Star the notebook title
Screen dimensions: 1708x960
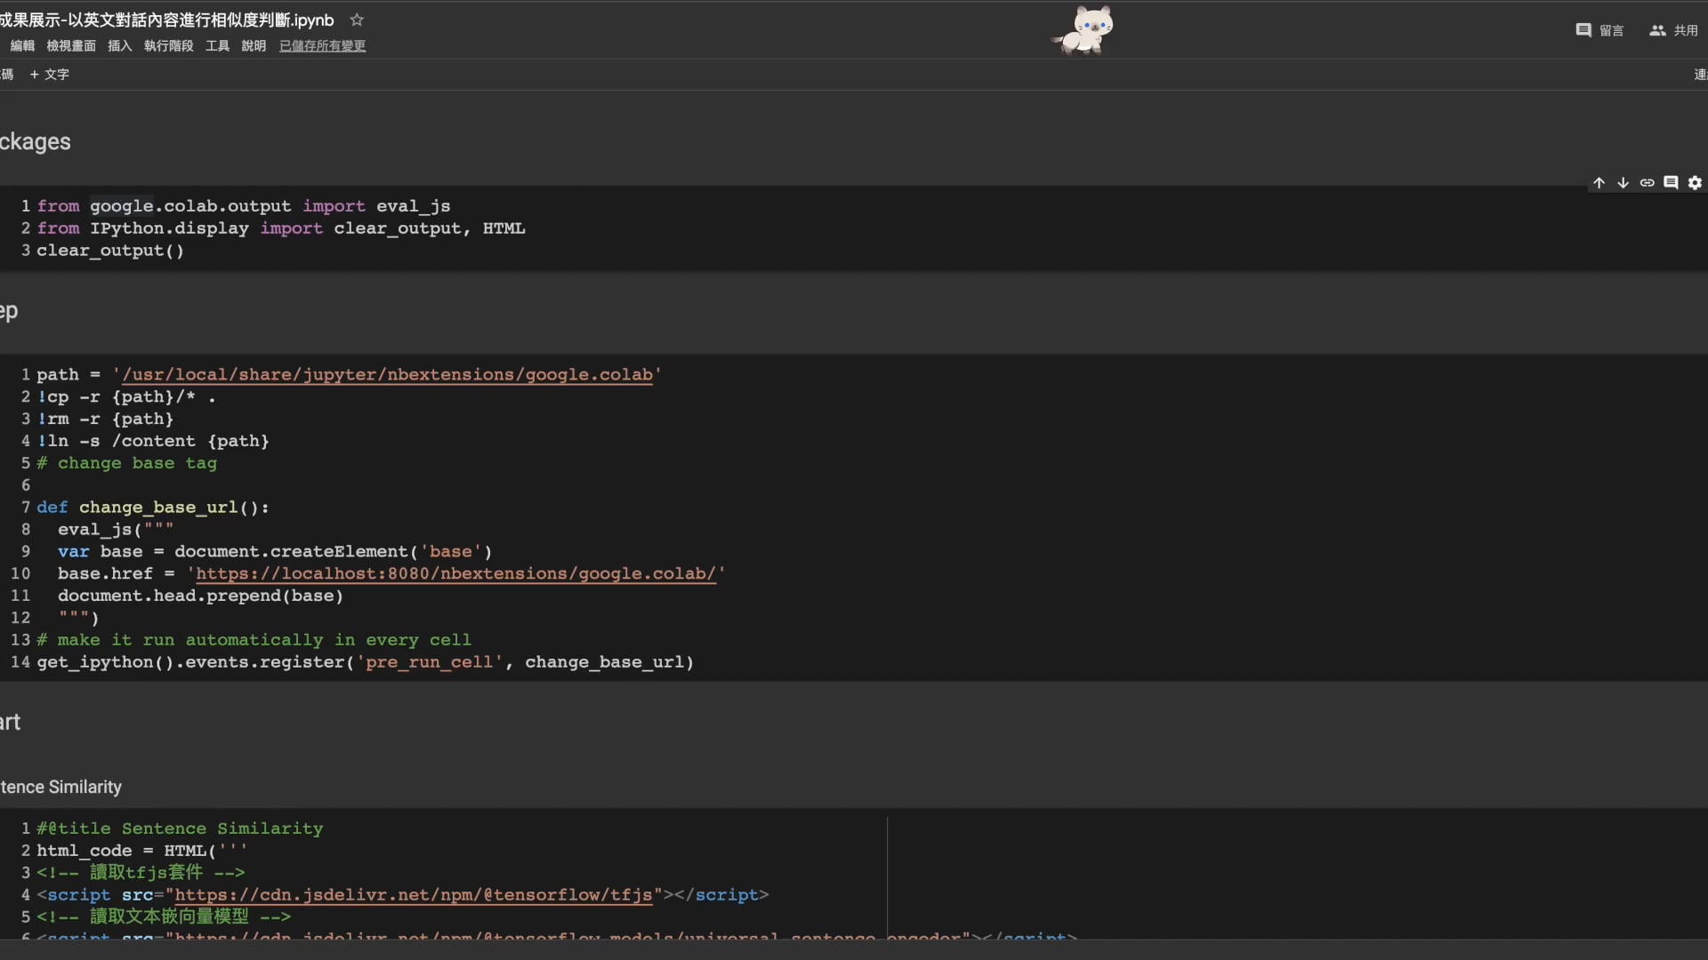click(357, 20)
